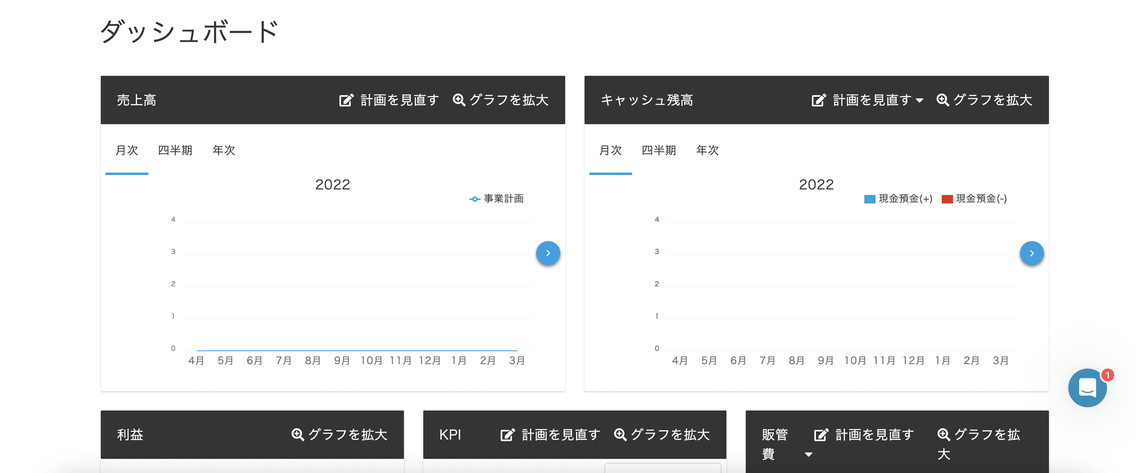Click 計画を見直す in KPI panel
The height and width of the screenshot is (473, 1136).
tap(550, 435)
